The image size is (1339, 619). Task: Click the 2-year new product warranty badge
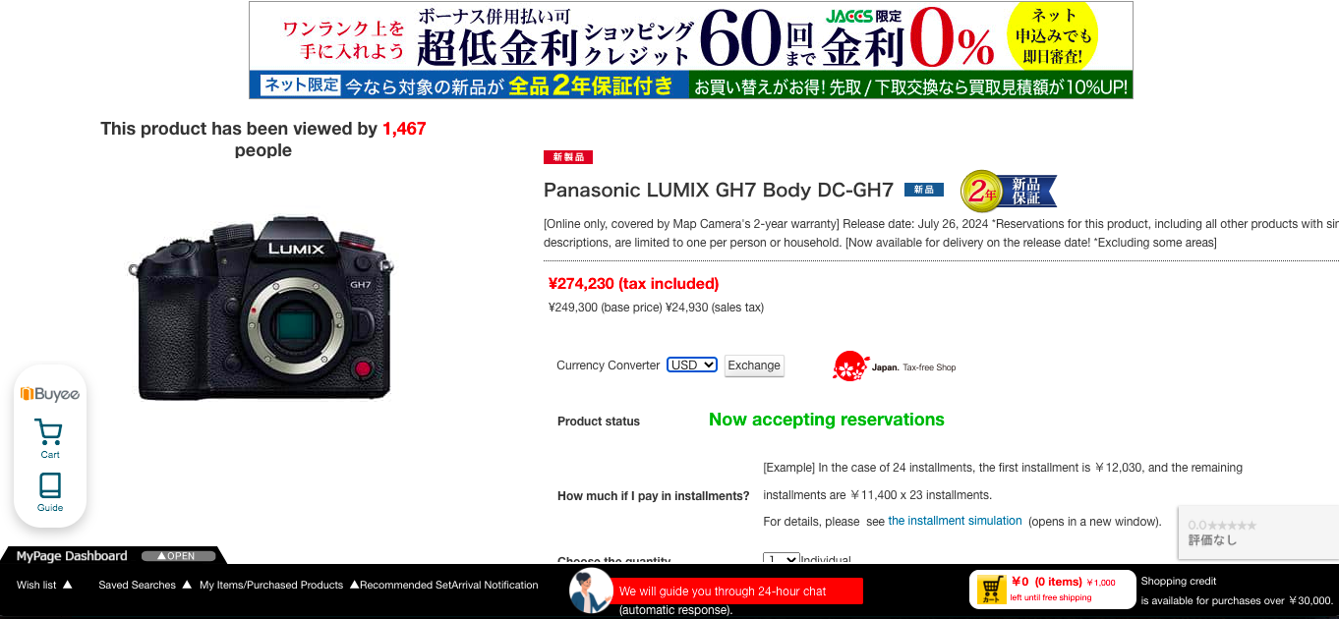[1008, 191]
